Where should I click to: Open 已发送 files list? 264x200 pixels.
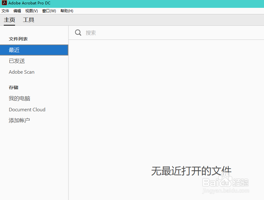[x=17, y=61]
